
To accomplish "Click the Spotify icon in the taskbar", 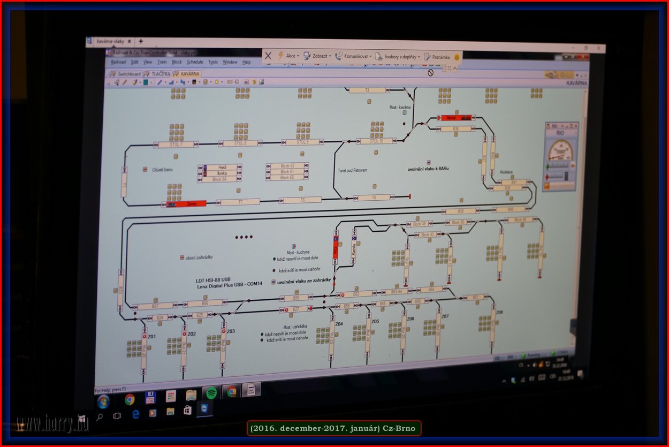I will coord(211,393).
